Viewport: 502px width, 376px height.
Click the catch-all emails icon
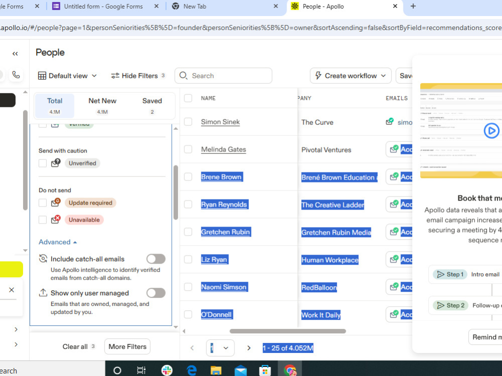pos(43,258)
